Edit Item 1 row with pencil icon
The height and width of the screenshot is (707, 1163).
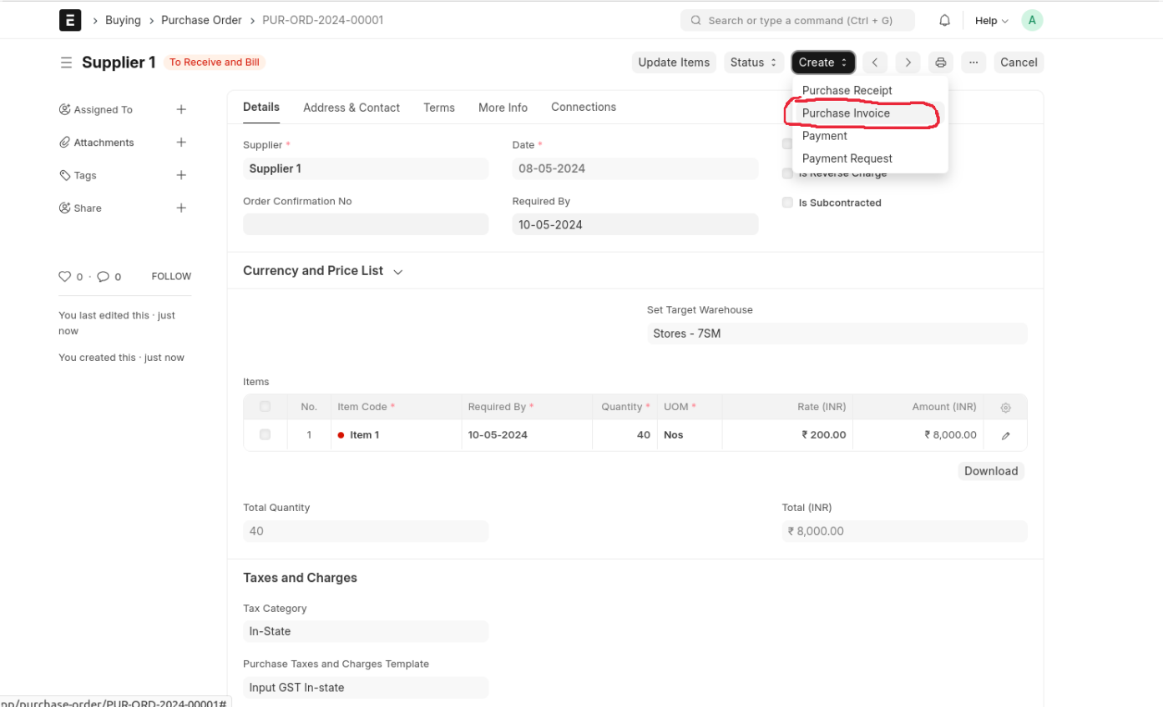point(1005,435)
